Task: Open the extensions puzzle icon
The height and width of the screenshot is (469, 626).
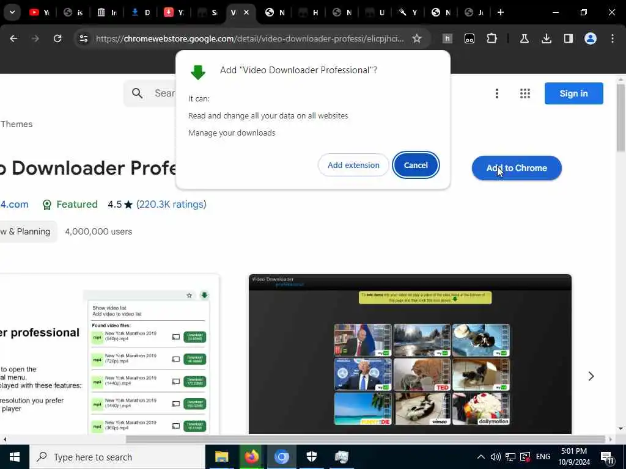Action: (492, 38)
